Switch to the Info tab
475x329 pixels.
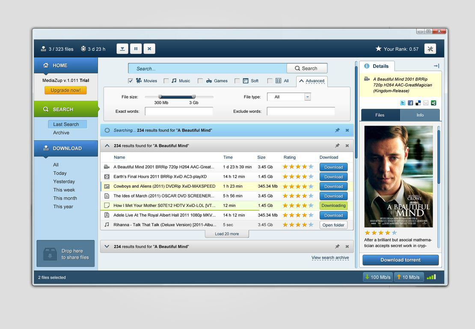pos(420,115)
